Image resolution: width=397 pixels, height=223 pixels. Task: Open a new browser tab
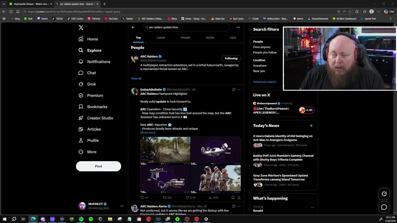(x=104, y=4)
